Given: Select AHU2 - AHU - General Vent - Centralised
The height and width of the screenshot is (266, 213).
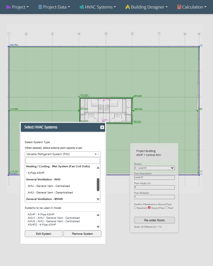Looking at the screenshot, I should tap(54, 221).
